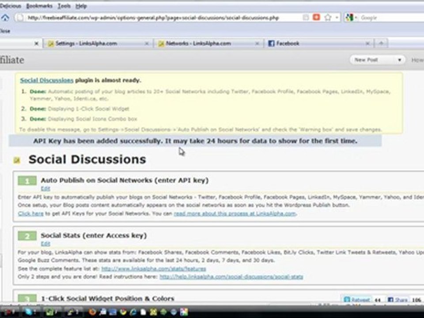Screen dimensions: 424x318
Task: Click 'Done: Displaying 1-Click Social Widget' line
Action: pos(79,109)
